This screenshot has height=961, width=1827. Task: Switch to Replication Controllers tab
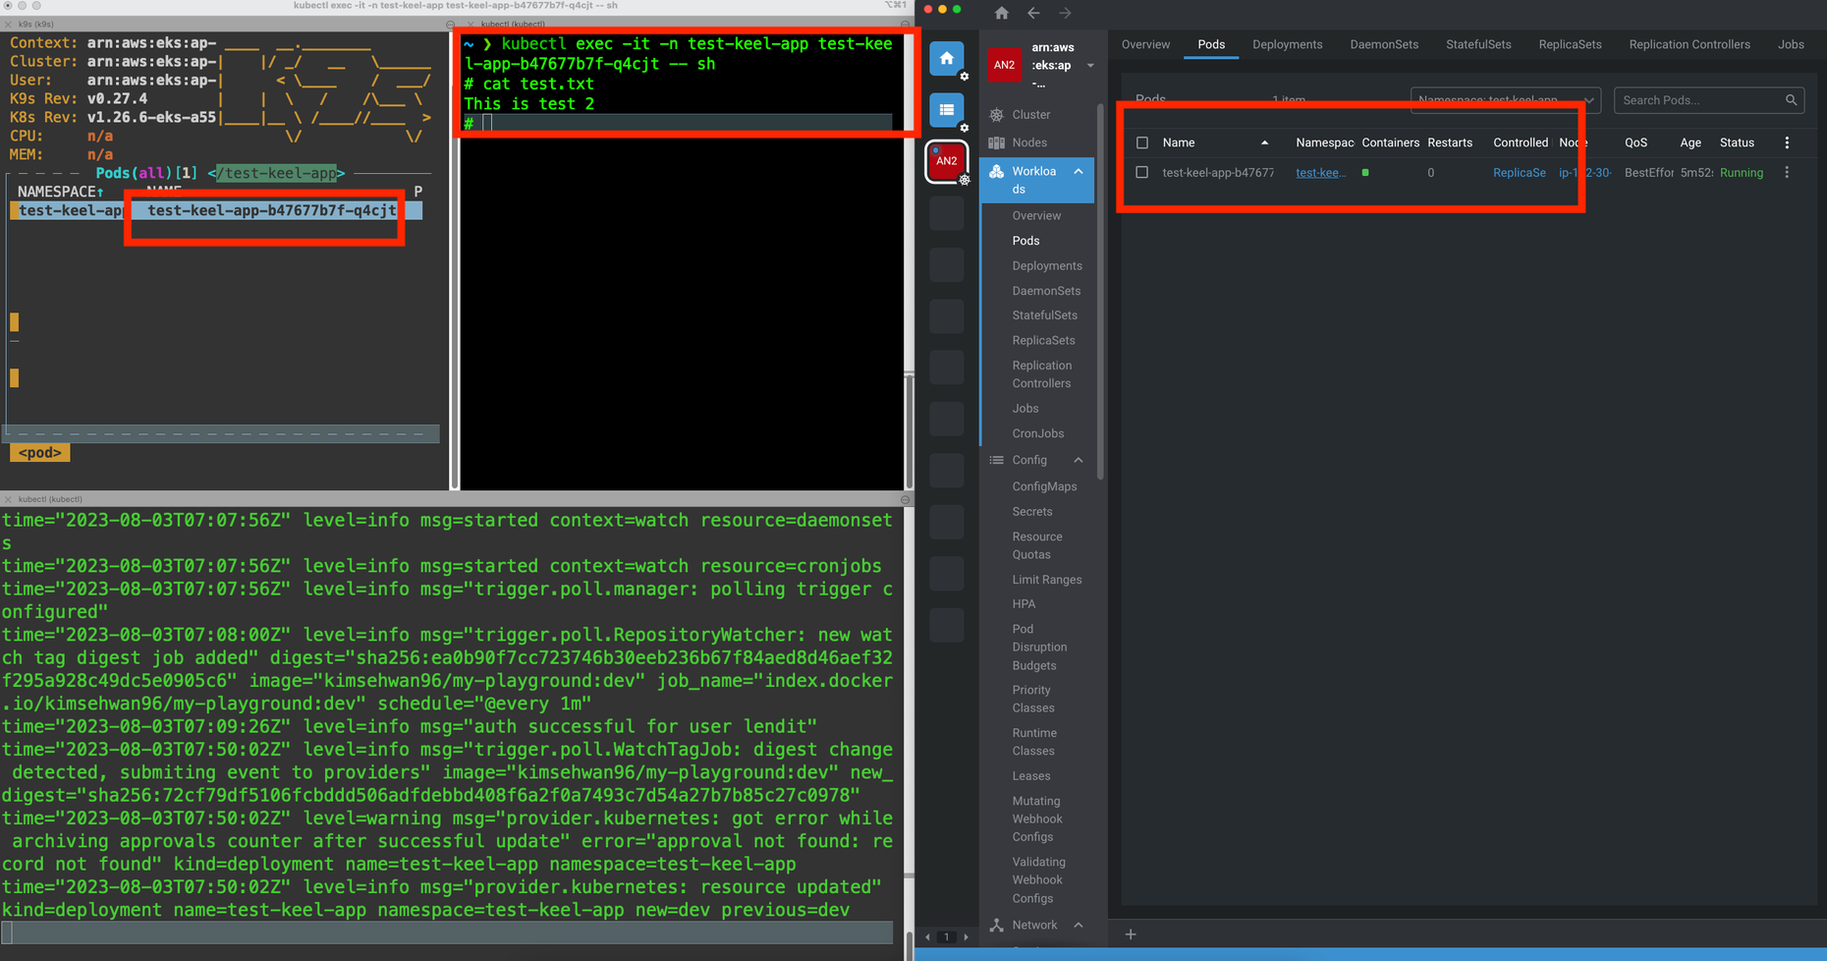(x=1689, y=44)
